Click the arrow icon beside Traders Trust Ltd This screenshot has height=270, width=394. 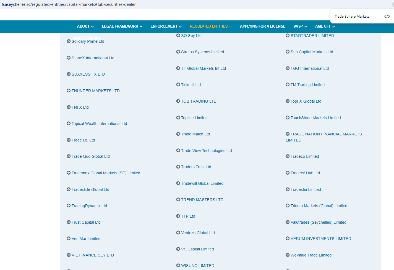coord(178,167)
